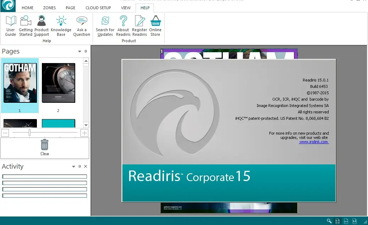
Task: Visit the www.irislink.com link
Action: click(314, 142)
